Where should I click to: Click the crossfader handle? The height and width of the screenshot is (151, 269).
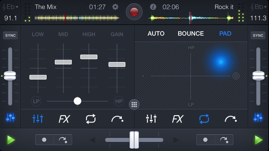(x=134, y=140)
